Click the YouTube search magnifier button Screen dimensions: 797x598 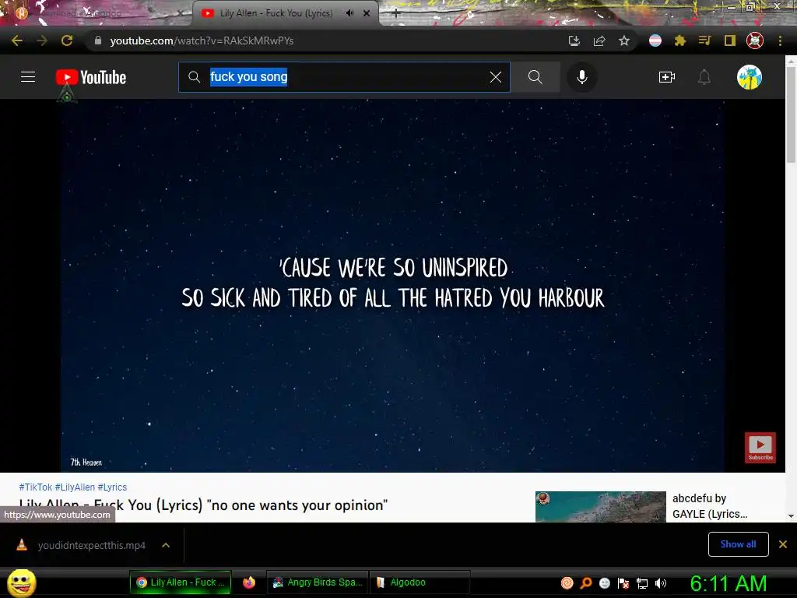pos(535,77)
